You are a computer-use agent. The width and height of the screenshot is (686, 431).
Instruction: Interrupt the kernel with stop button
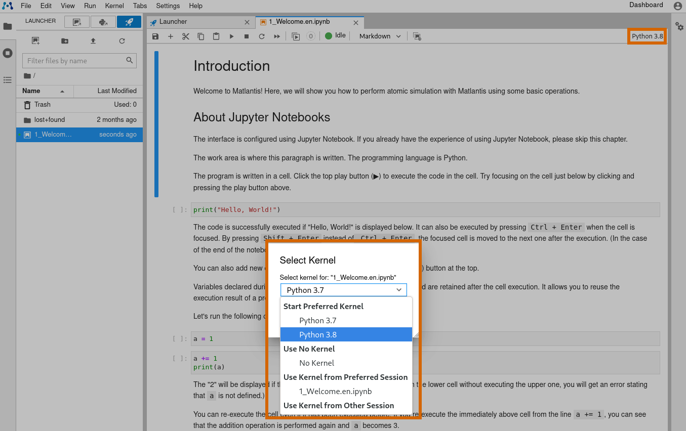click(247, 36)
